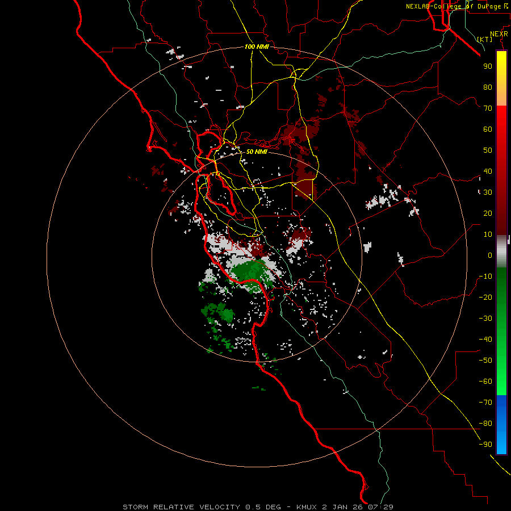Viewport: 511px width, 511px height.
Task: Click the "-40" scale label
Action: tap(485, 340)
